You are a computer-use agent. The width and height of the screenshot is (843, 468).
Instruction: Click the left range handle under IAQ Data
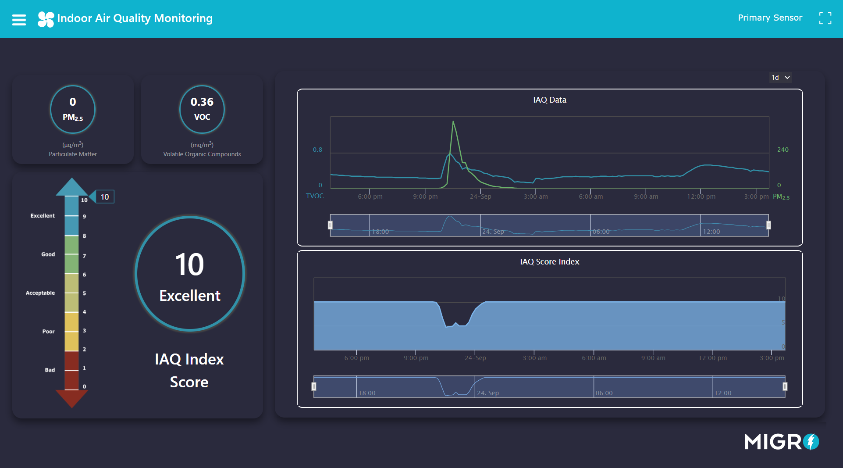tap(330, 225)
